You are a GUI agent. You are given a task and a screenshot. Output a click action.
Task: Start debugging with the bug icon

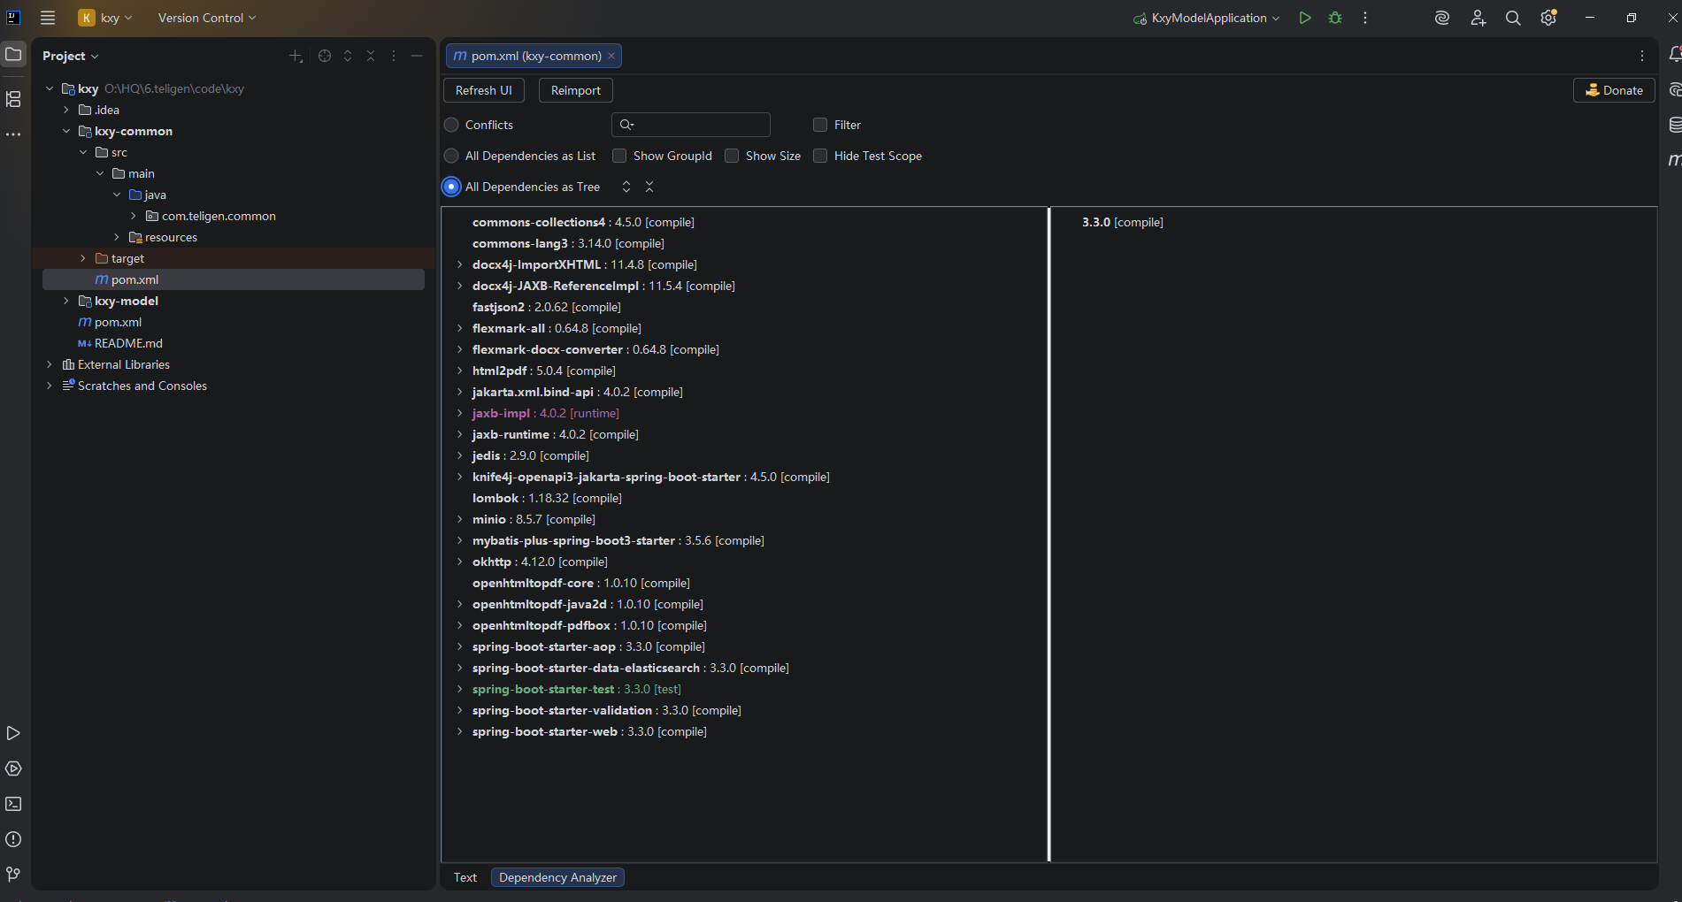tap(1335, 18)
